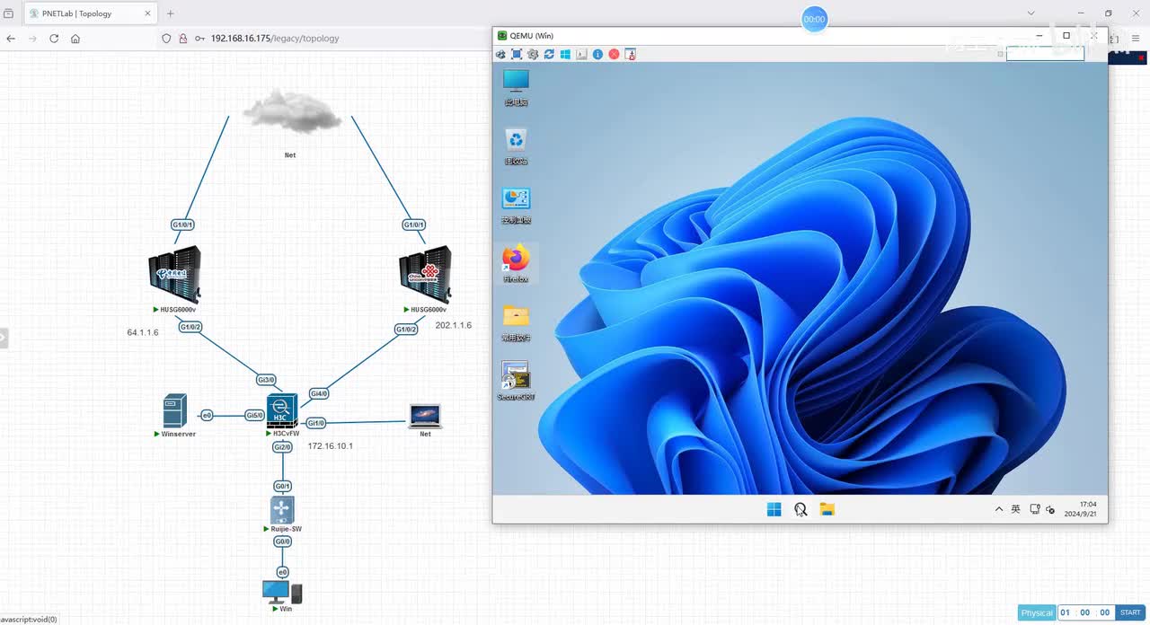Open the Windows Start menu in VM
Viewport: 1150px width, 625px height.
pyautogui.click(x=774, y=509)
